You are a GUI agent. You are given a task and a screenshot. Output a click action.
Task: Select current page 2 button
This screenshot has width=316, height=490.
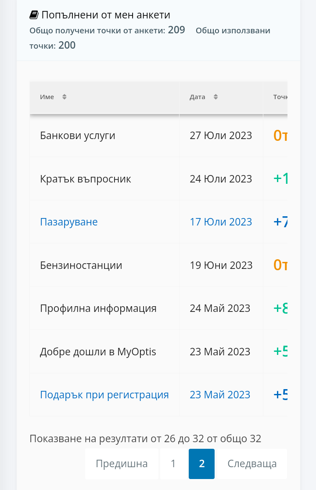click(x=201, y=464)
